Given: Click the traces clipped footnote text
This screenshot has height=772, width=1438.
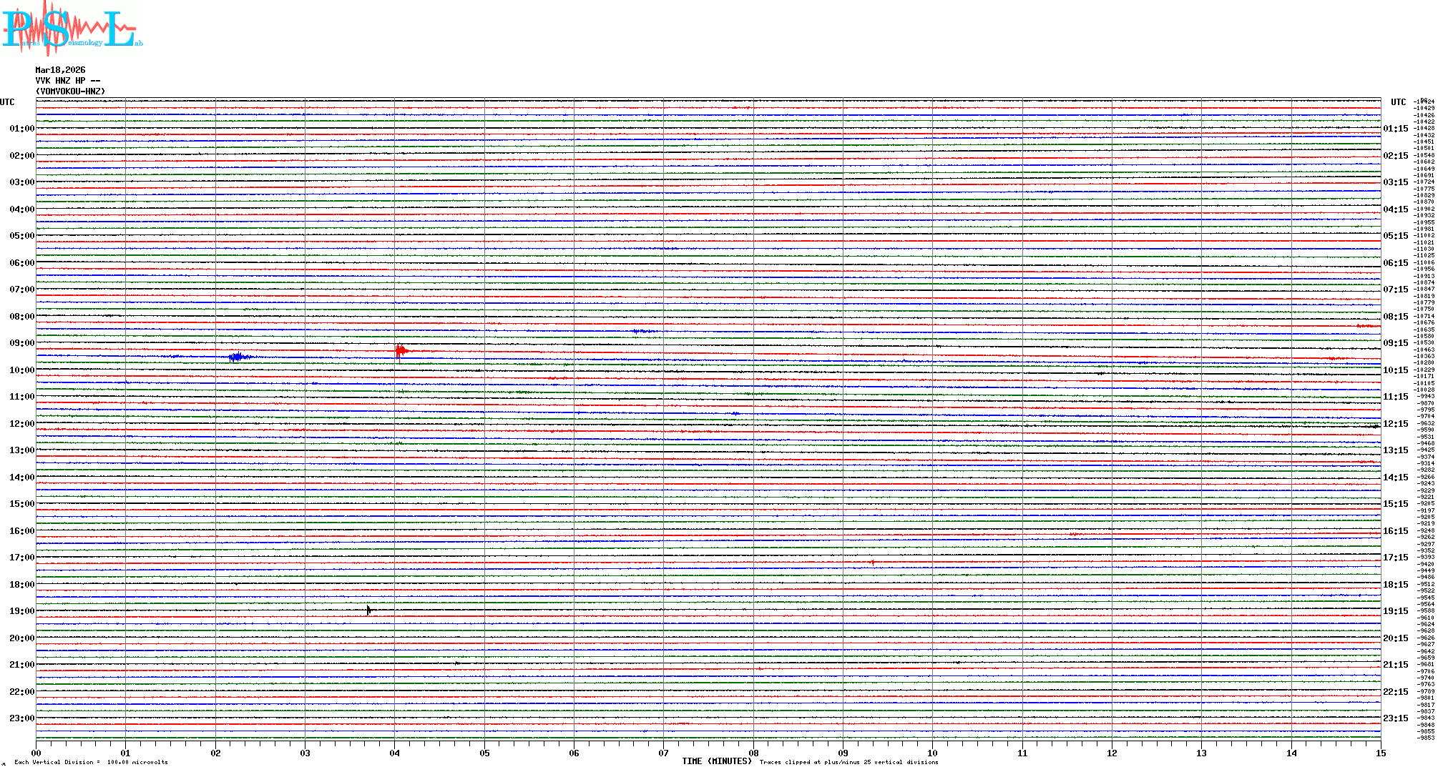Looking at the screenshot, I should (x=848, y=762).
